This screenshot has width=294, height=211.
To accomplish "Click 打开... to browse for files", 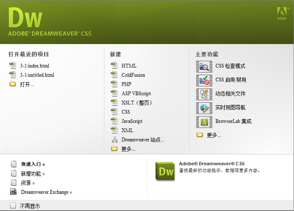I will pos(27,84).
